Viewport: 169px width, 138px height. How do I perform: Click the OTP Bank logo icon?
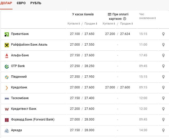(7, 66)
